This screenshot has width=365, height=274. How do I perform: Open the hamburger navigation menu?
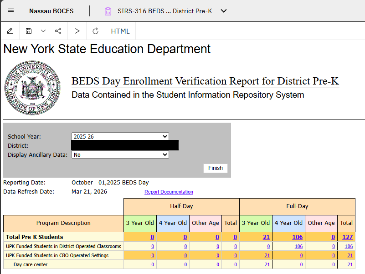(x=11, y=11)
